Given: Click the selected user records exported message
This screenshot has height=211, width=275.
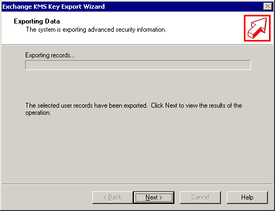Looking at the screenshot, I should (x=86, y=106).
